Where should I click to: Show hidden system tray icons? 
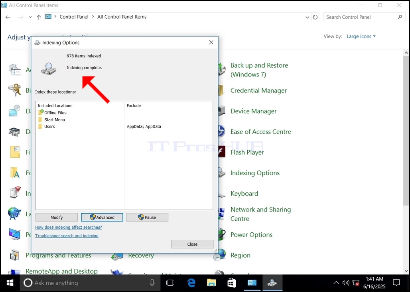(336, 282)
